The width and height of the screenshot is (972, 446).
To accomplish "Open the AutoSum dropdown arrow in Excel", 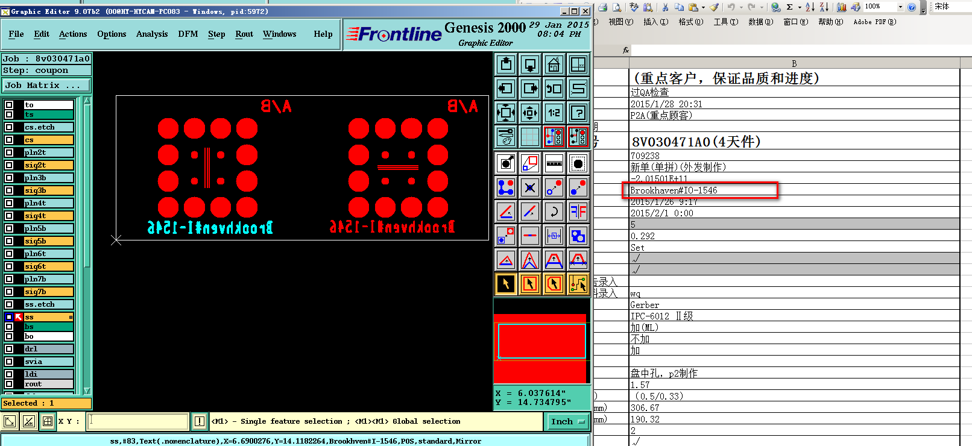I will point(800,7).
